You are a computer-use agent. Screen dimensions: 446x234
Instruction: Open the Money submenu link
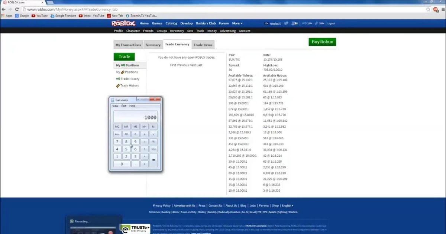tap(212, 31)
